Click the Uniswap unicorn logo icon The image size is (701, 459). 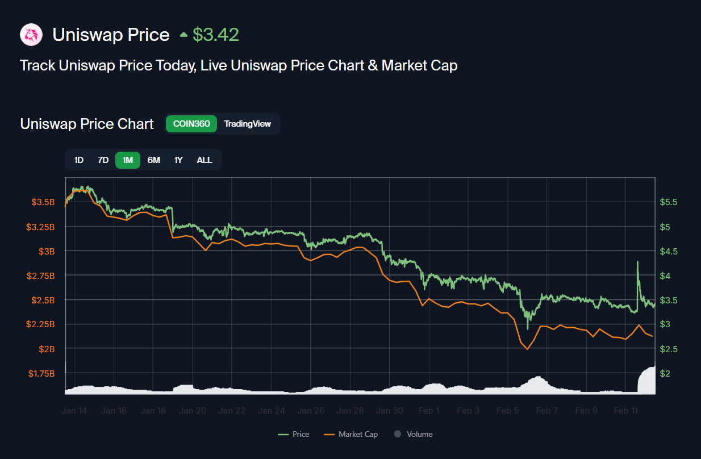[x=31, y=35]
